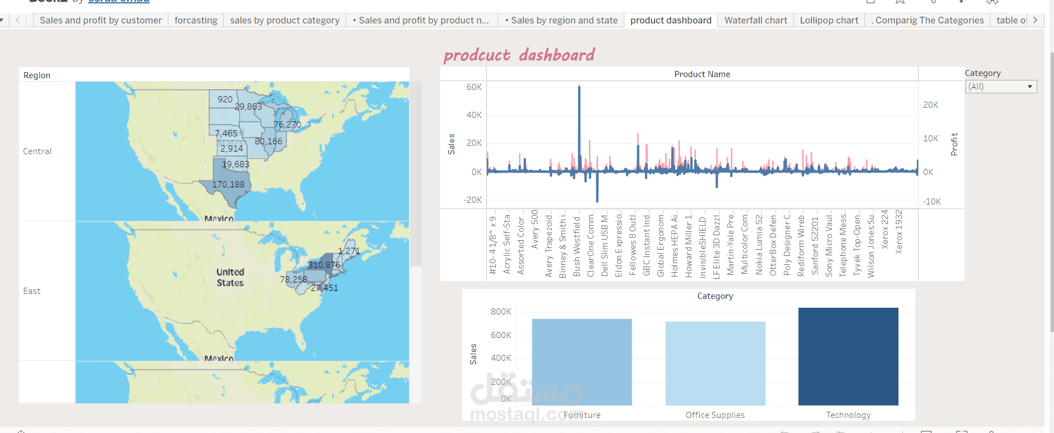Click the Office Supplies axis label
The height and width of the screenshot is (433, 1054).
click(x=715, y=415)
